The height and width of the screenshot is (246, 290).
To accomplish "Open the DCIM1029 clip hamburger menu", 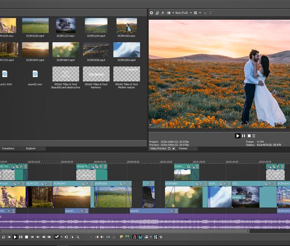I will [130, 184].
